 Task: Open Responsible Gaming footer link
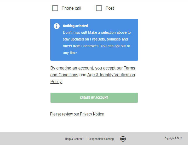101,139
